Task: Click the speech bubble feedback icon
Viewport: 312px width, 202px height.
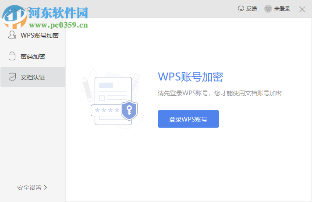Action: point(241,9)
